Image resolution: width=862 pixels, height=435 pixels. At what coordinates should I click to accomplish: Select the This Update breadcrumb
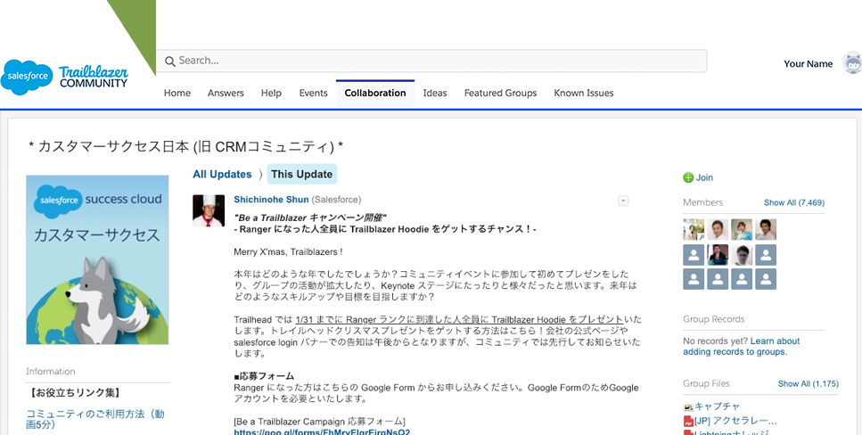[x=302, y=175]
